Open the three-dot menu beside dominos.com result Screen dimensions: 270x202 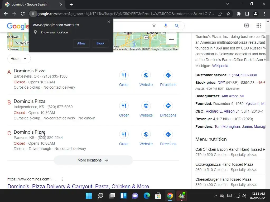click(62, 179)
